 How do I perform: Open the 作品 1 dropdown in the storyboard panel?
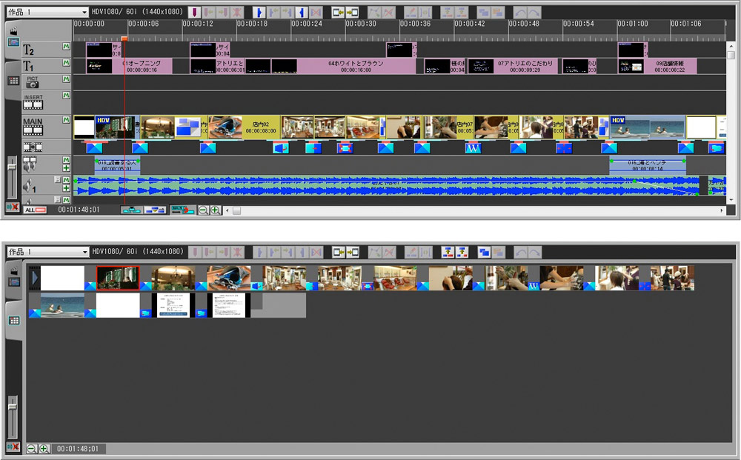point(47,252)
